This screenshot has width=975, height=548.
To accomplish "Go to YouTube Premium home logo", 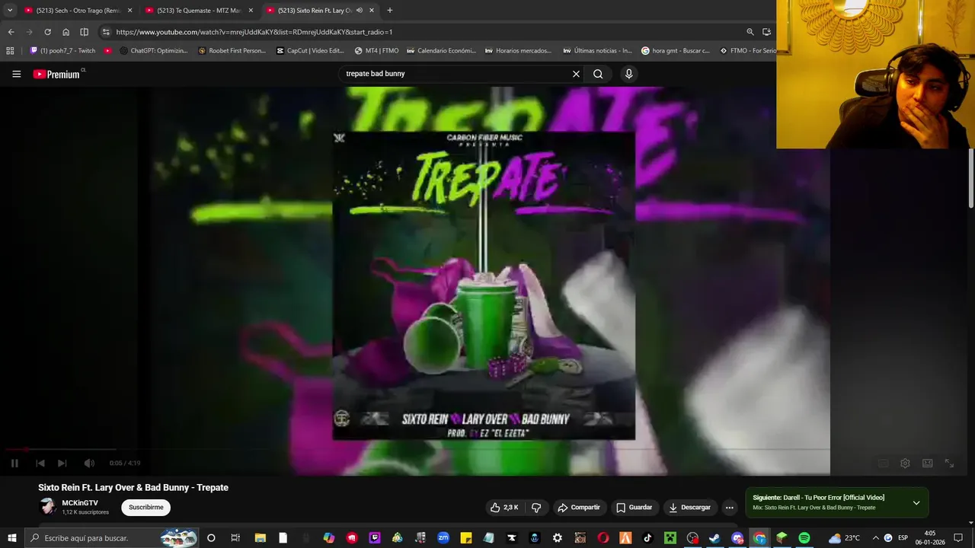I will tap(58, 74).
